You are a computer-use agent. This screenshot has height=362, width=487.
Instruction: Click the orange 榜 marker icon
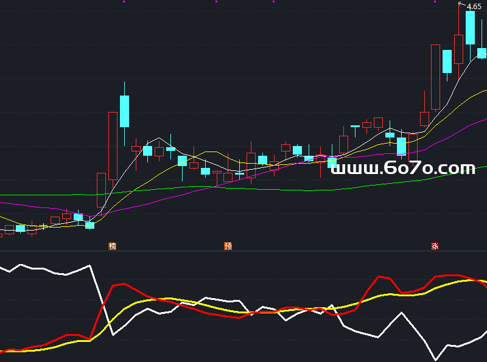(112, 246)
